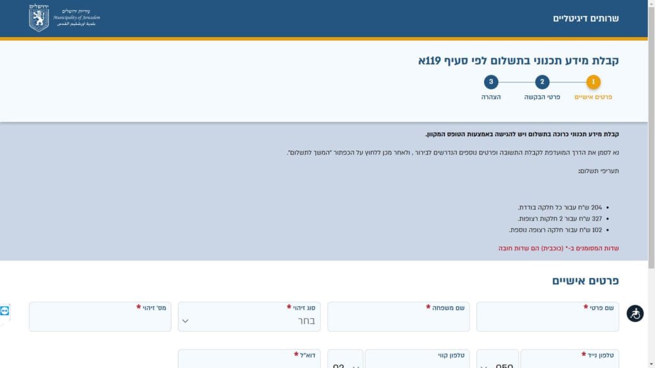The image size is (655, 368).
Task: Select the הצהרה step label
Action: click(x=491, y=97)
